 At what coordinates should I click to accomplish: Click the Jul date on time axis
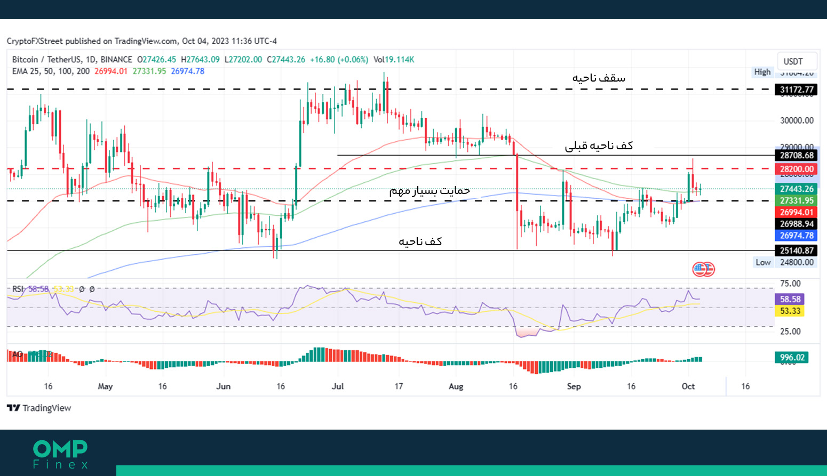338,386
